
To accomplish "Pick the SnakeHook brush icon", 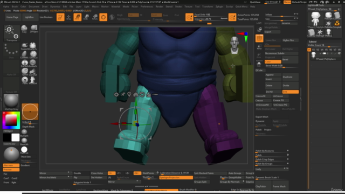I will [24, 46].
